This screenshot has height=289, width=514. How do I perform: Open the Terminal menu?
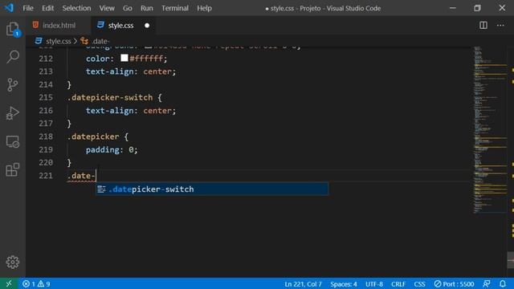(175, 8)
